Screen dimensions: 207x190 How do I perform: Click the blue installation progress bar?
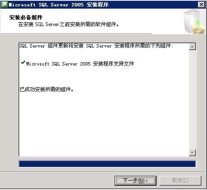107,164
